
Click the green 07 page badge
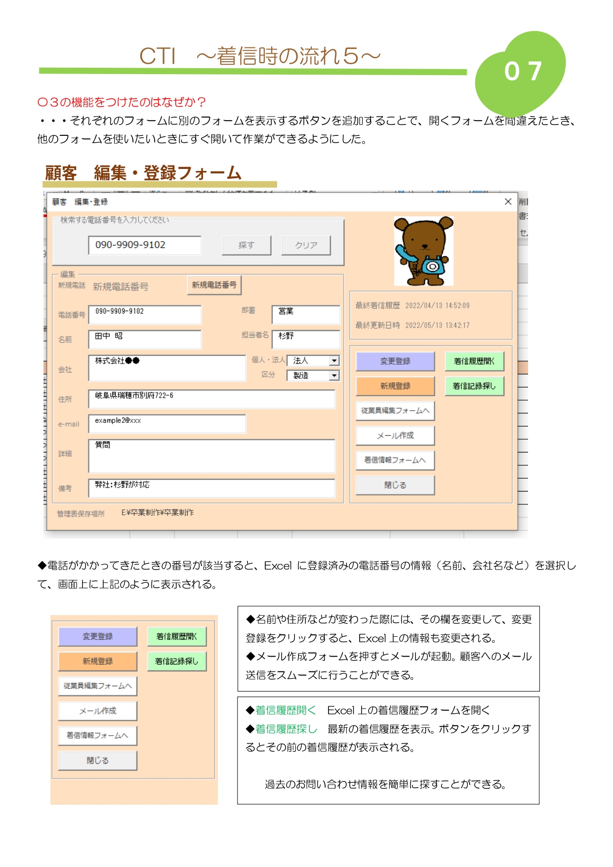[x=522, y=72]
